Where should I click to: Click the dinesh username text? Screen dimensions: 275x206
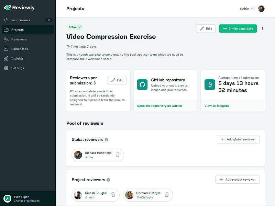[90, 197]
